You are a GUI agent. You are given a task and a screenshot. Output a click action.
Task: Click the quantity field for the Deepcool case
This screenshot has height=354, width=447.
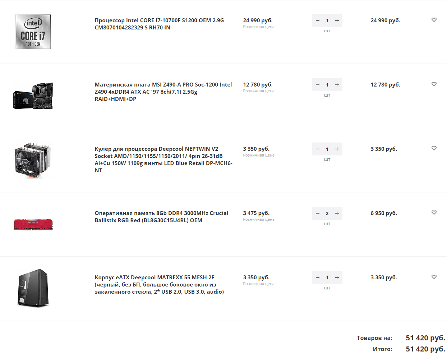click(327, 278)
